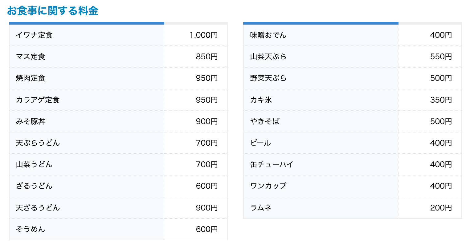This screenshot has height=252, width=470.
Task: Click the マス定食 item name
Action: [x=31, y=57]
